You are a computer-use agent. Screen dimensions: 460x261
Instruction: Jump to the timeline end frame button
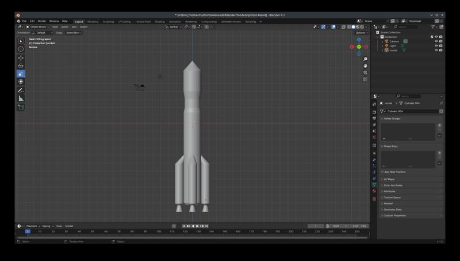pos(206,226)
